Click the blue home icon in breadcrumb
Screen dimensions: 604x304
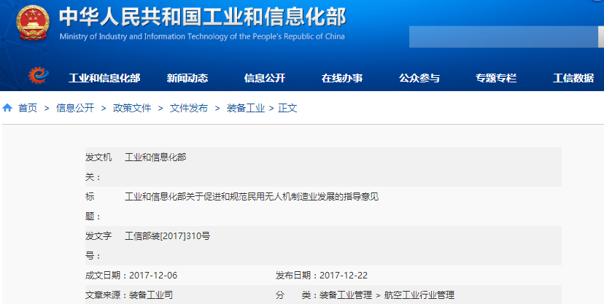pos(7,108)
